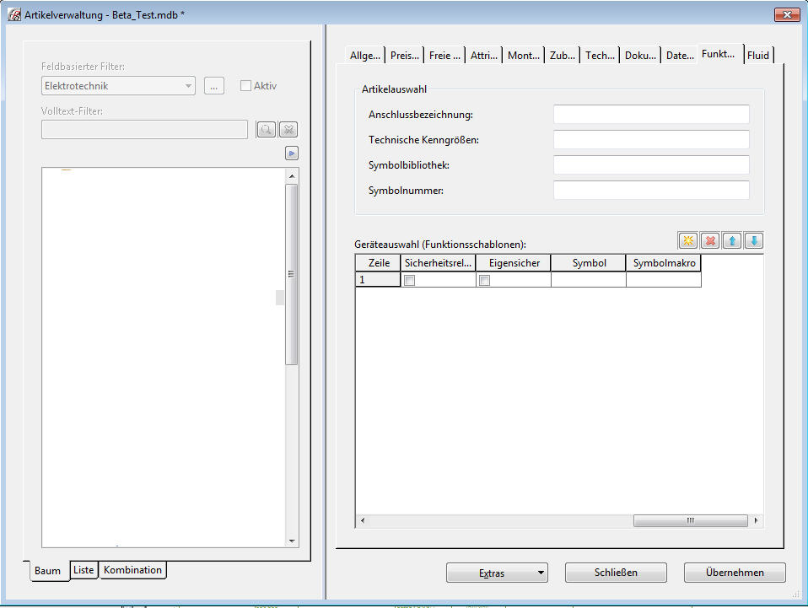
Task: Open the Allge... tab
Action: 365,55
